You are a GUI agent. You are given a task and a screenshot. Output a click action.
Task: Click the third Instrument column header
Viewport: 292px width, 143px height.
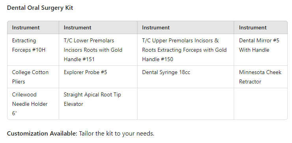click(186, 27)
